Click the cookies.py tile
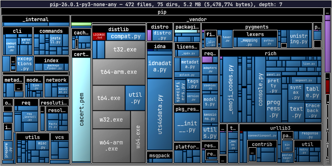 (210, 87)
